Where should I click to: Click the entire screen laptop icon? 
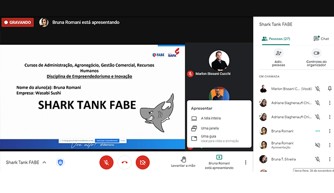194,119
